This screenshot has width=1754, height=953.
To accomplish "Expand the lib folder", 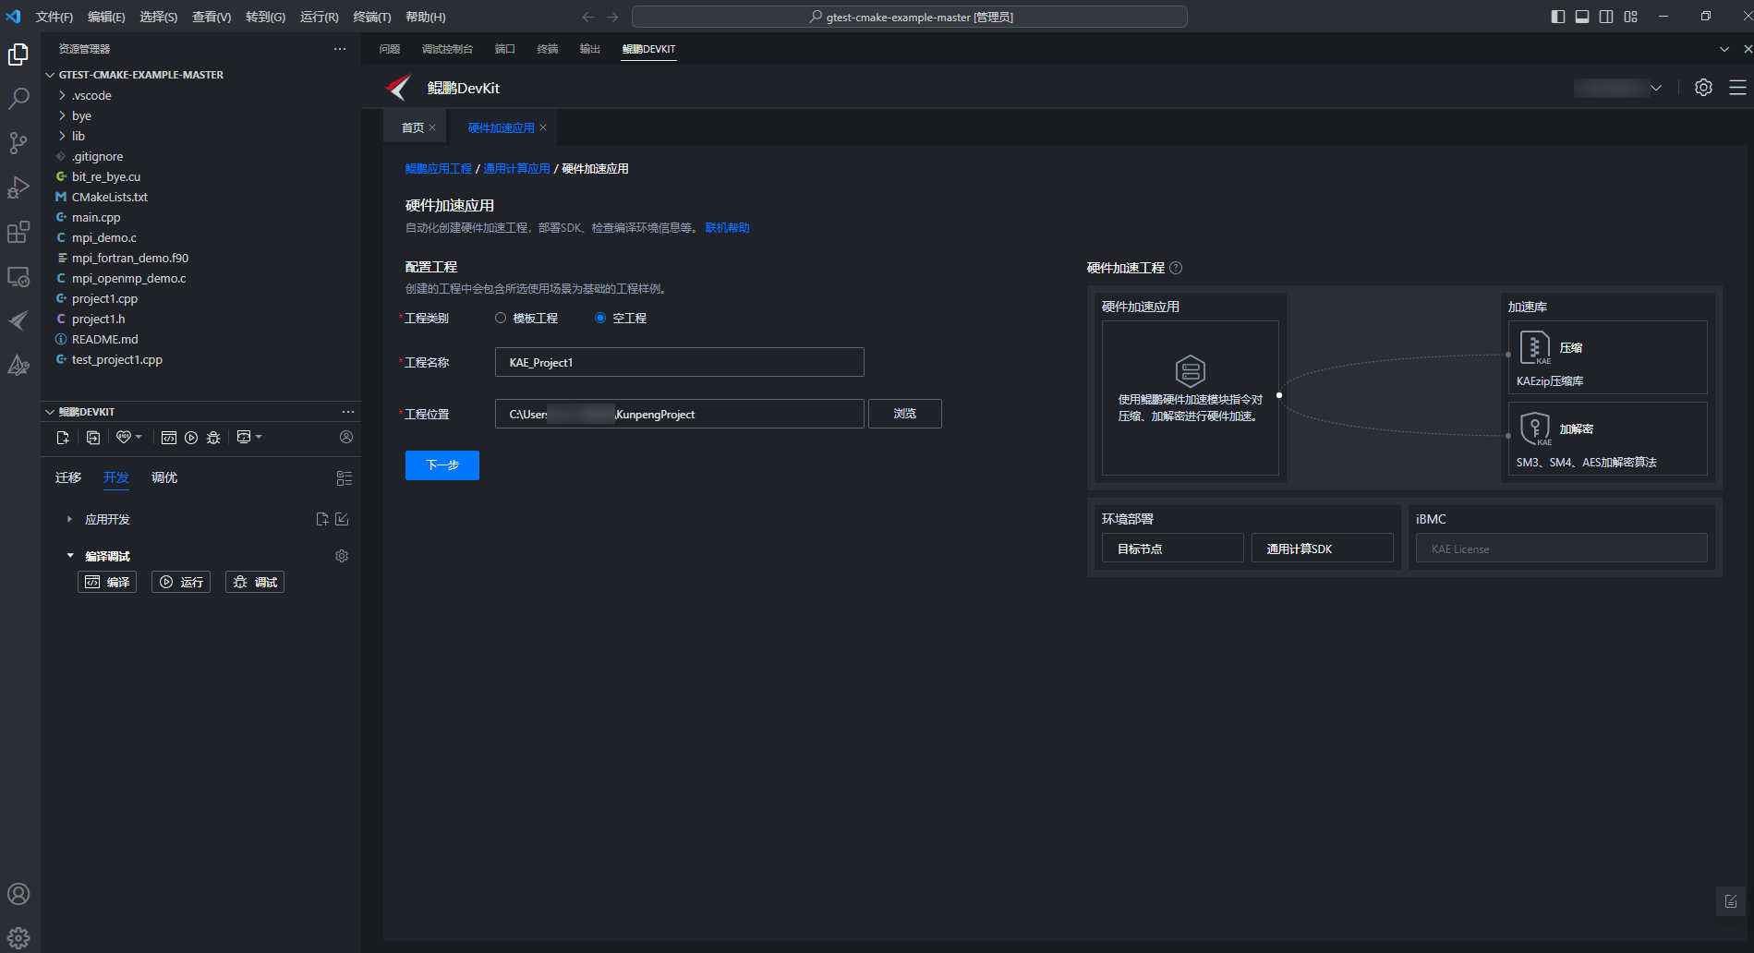I will pyautogui.click(x=62, y=136).
